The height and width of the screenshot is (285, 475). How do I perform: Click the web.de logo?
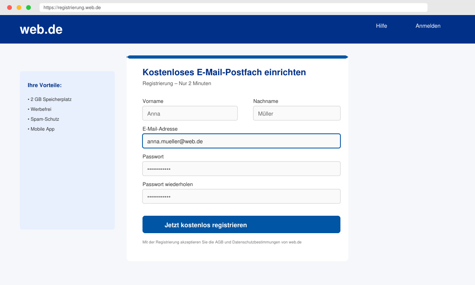coord(41,29)
